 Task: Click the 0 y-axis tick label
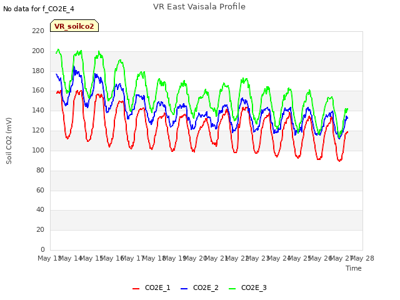[x=42, y=249]
